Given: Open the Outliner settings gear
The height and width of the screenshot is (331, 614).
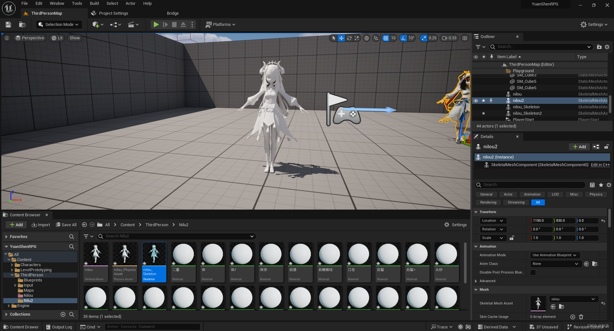Looking at the screenshot, I should pyautogui.click(x=607, y=47).
